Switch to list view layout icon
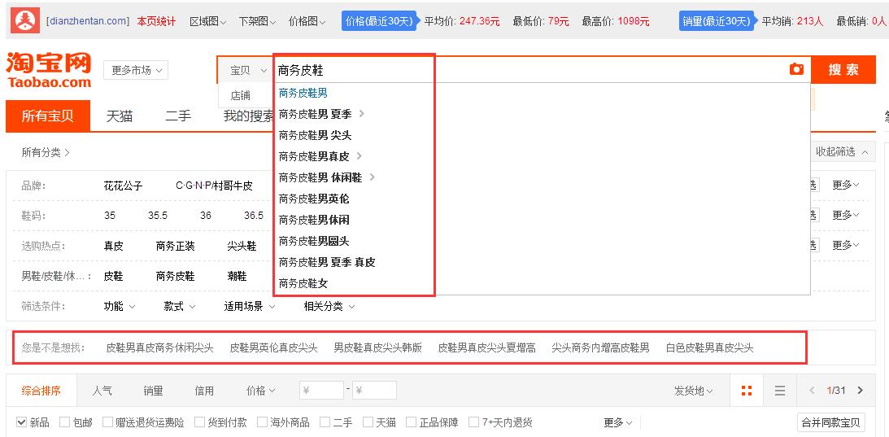 (779, 391)
